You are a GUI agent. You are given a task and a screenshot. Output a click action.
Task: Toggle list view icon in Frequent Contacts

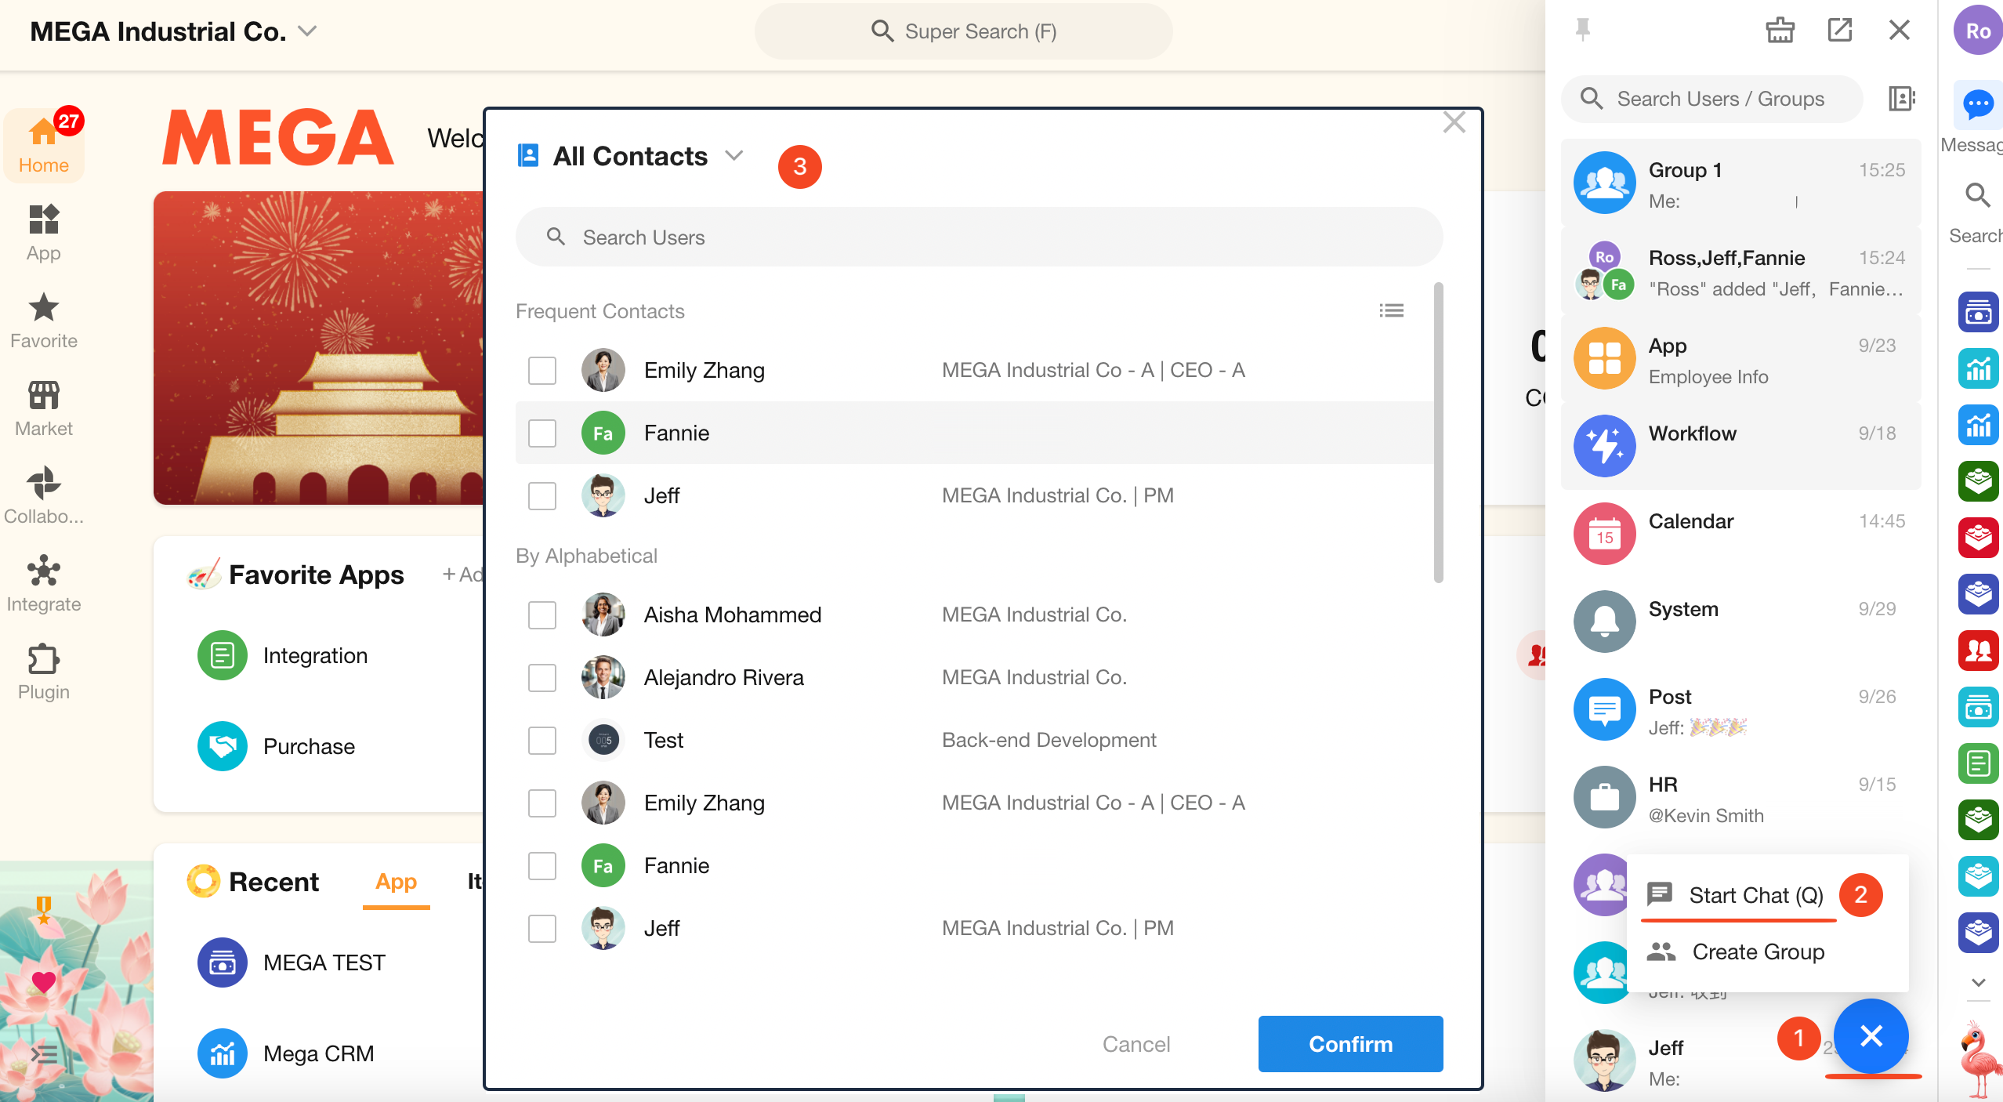1391,311
